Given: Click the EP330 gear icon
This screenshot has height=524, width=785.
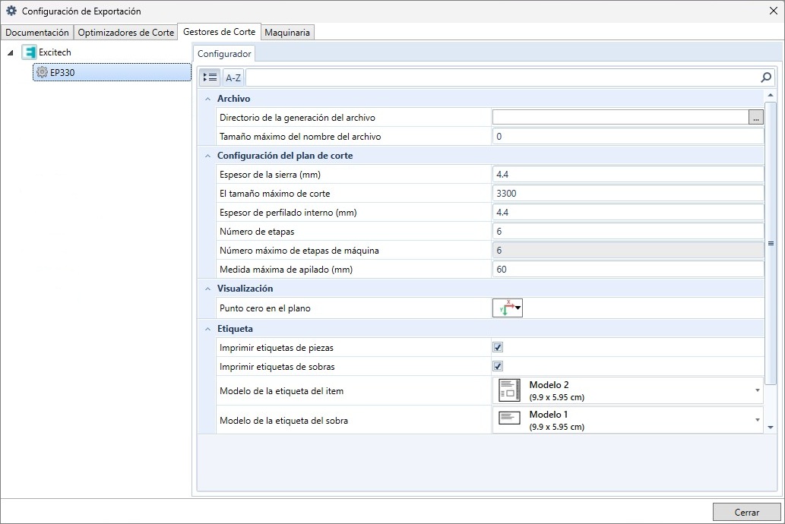Looking at the screenshot, I should click(x=42, y=72).
